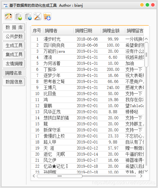The image size is (158, 188).
Task: Select the row for donor 丁振华
Action: (88, 69)
